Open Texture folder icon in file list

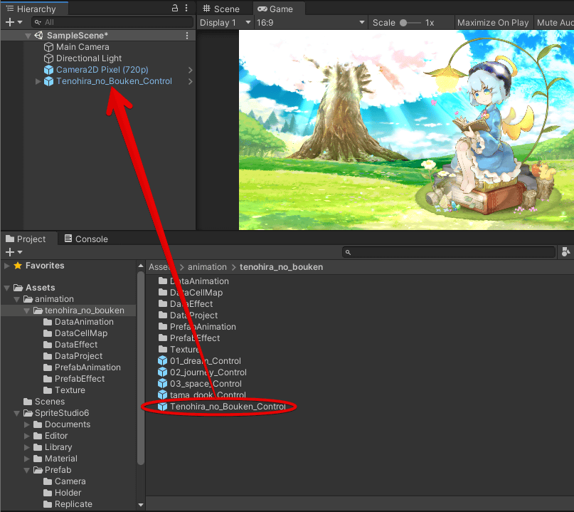[163, 349]
